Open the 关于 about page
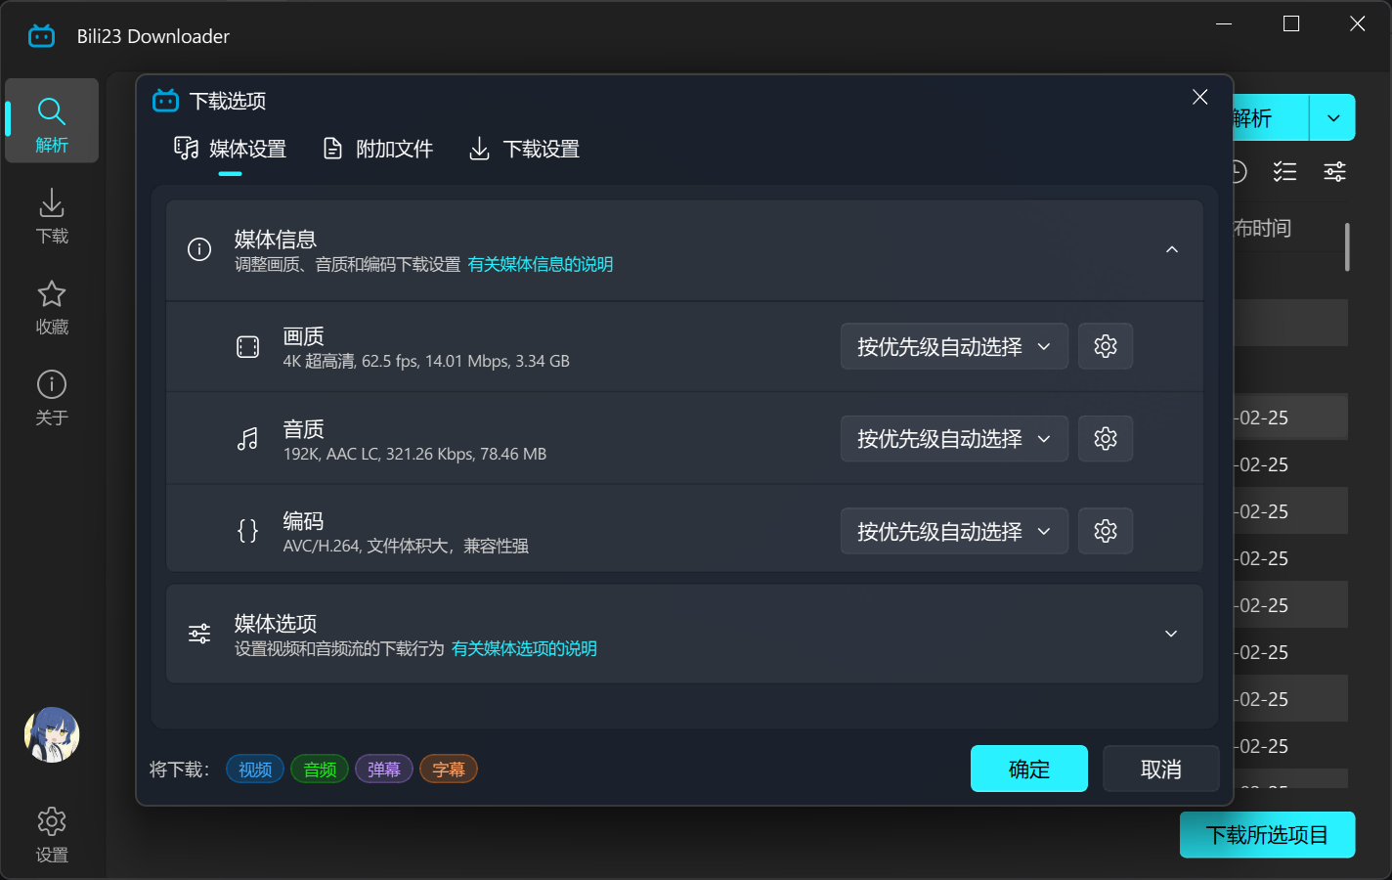The width and height of the screenshot is (1392, 880). [x=52, y=398]
